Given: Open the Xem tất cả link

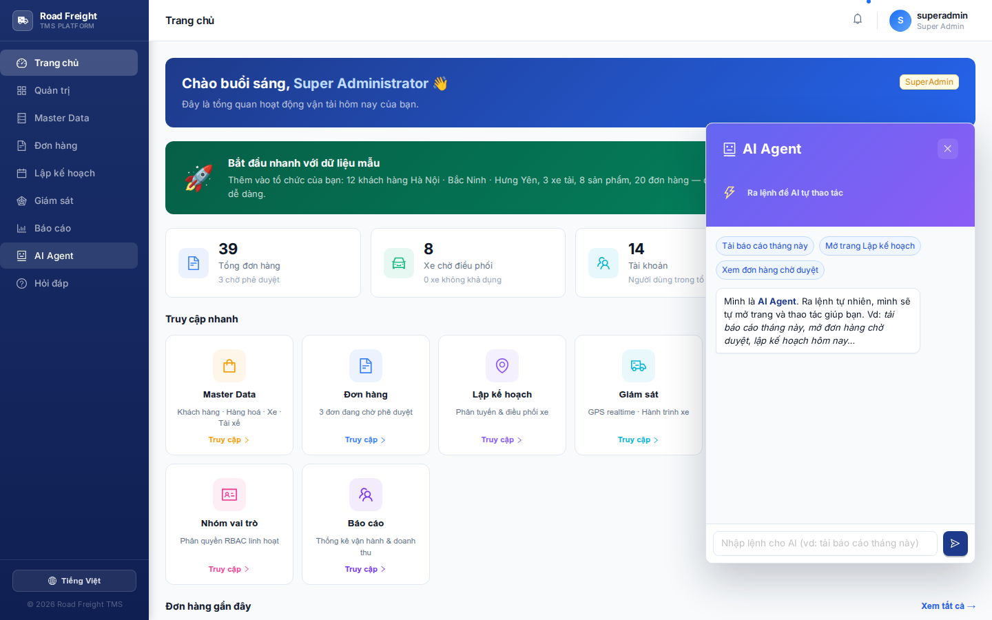Looking at the screenshot, I should tap(949, 606).
